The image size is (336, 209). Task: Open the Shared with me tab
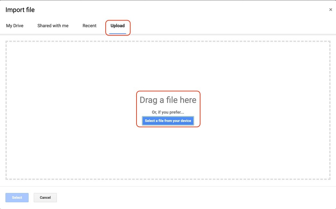(x=53, y=26)
